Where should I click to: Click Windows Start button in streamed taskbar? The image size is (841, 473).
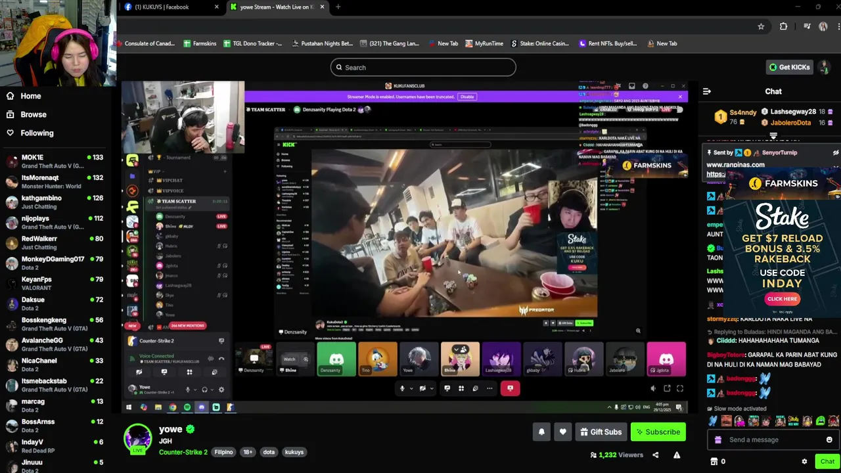(129, 407)
